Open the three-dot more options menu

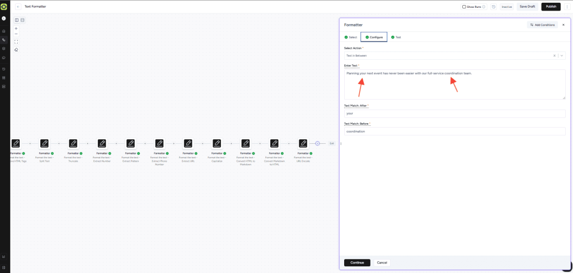click(x=566, y=7)
